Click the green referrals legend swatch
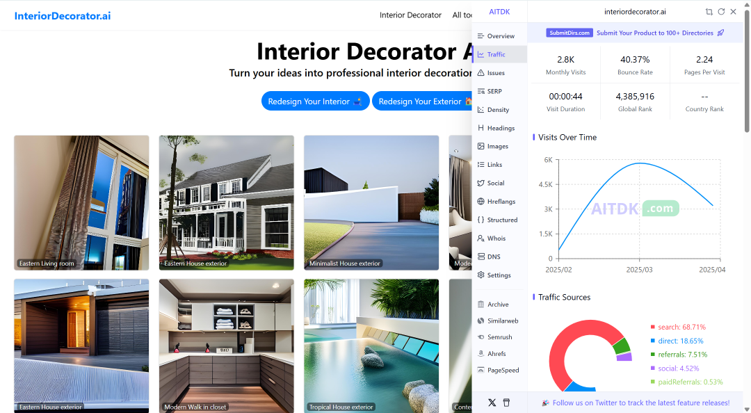The image size is (751, 413). (x=652, y=355)
